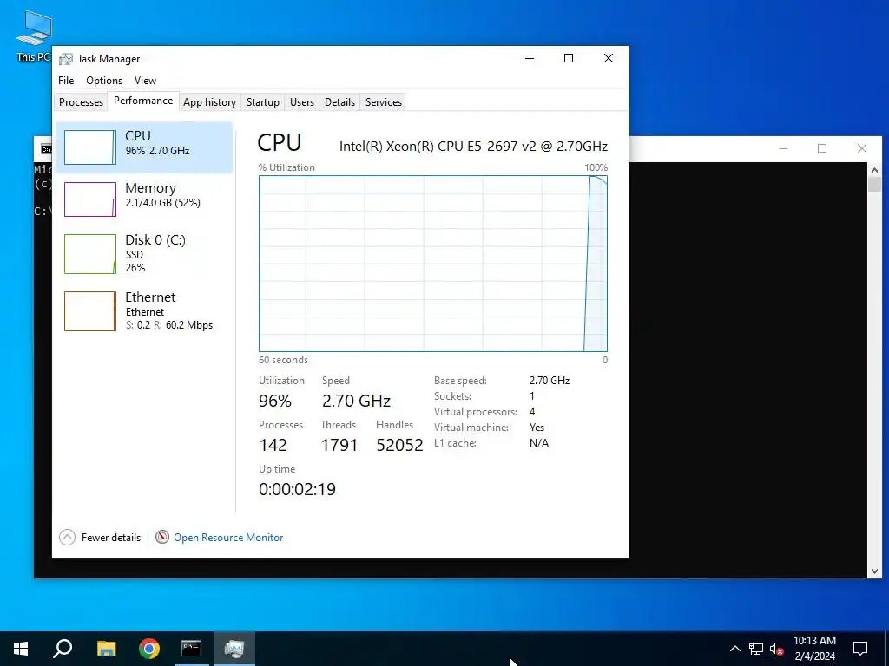The width and height of the screenshot is (889, 666).
Task: Click the network tray icon
Action: 756,649
